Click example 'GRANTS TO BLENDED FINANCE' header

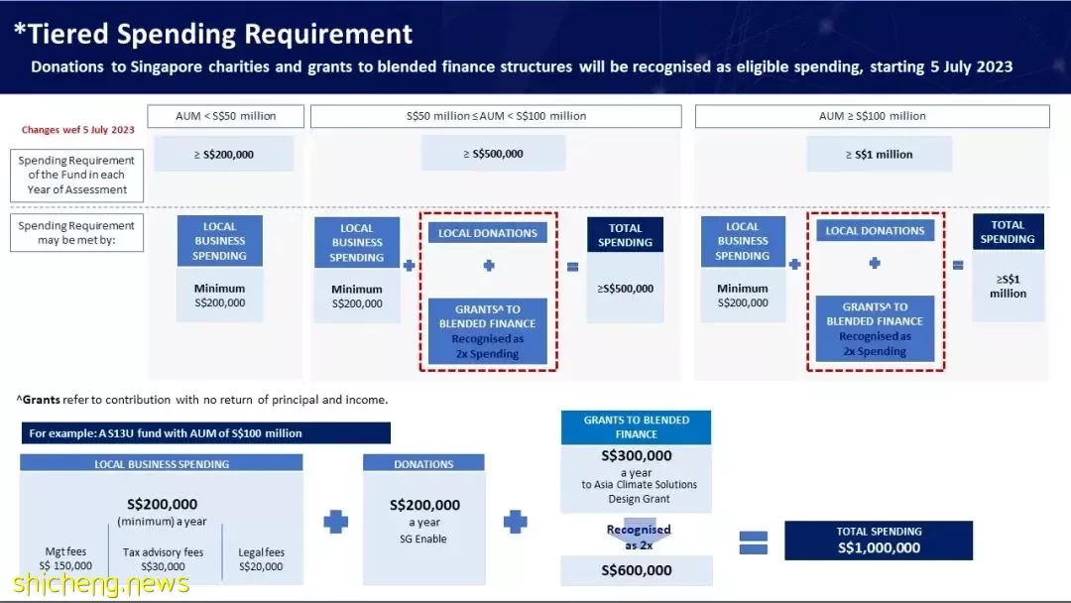pos(636,426)
